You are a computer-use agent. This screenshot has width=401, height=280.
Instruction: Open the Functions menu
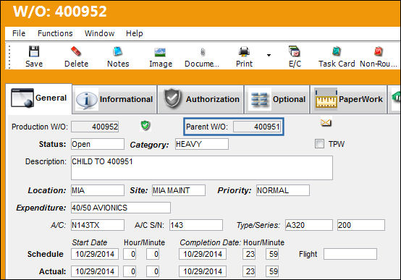click(55, 33)
